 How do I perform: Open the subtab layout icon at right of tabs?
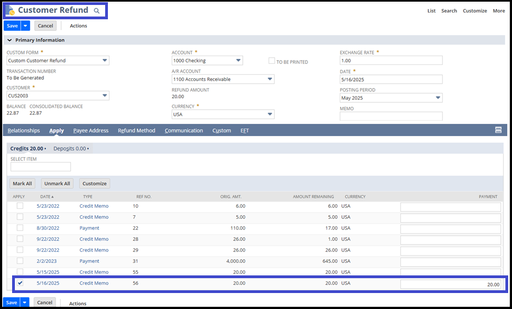[x=498, y=130]
